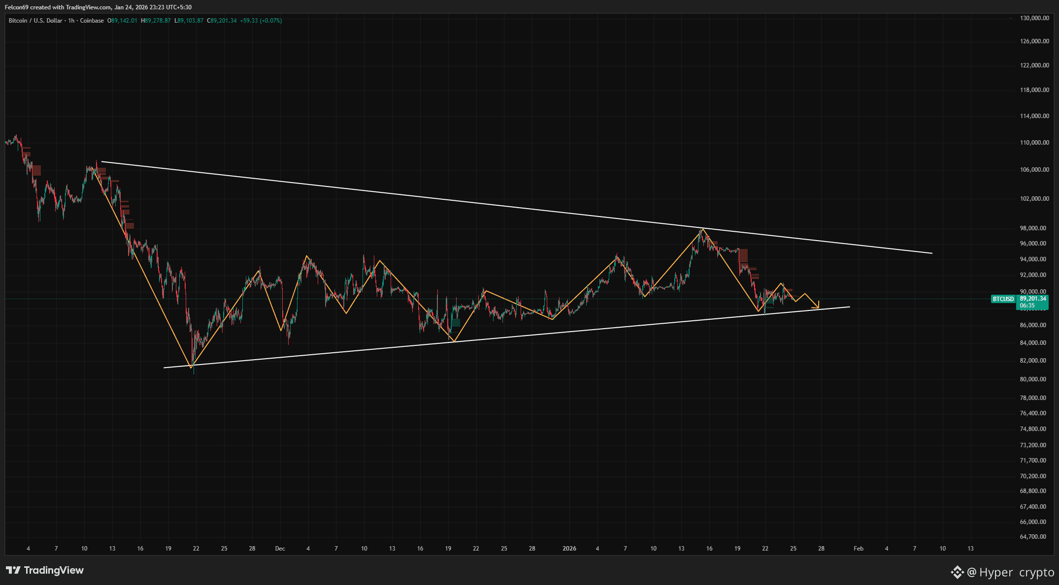Click the 67,400.00 price axis label
The width and height of the screenshot is (1059, 585).
[x=1033, y=507]
